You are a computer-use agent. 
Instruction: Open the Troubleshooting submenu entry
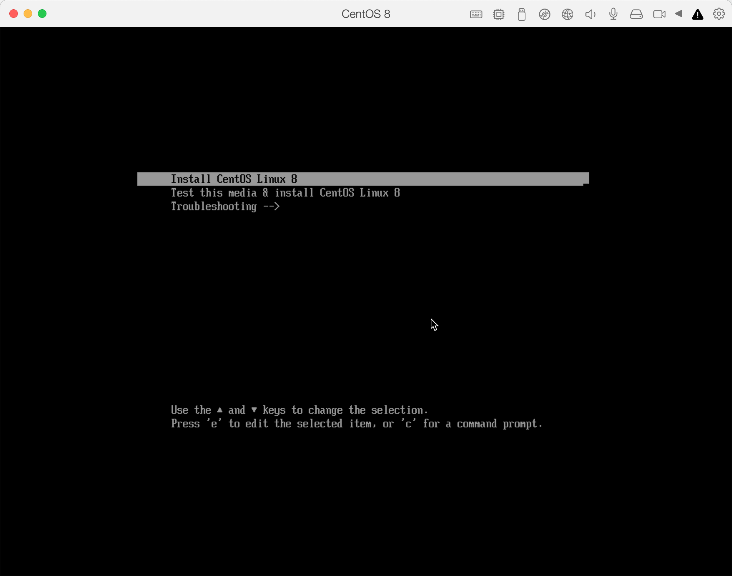tap(225, 207)
